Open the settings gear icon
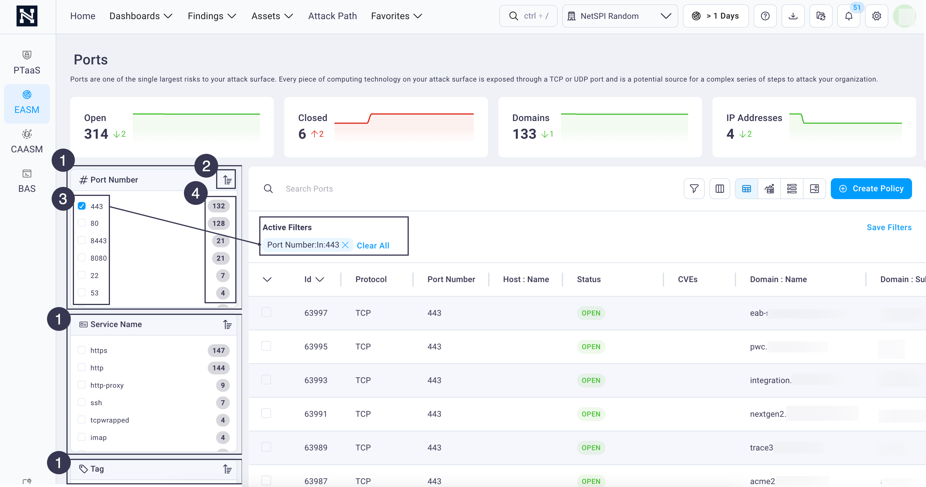Screen dimensions: 926x487 pos(876,16)
